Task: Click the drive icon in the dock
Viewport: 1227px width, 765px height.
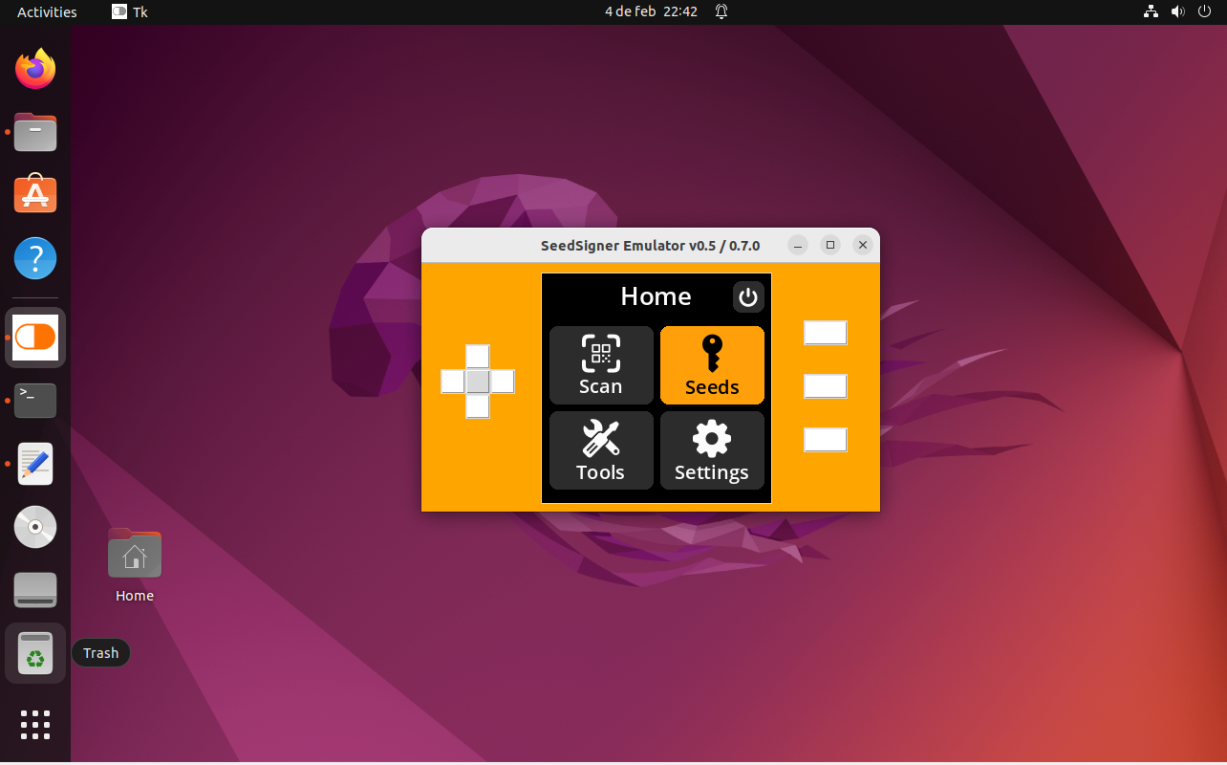Action: coord(35,590)
